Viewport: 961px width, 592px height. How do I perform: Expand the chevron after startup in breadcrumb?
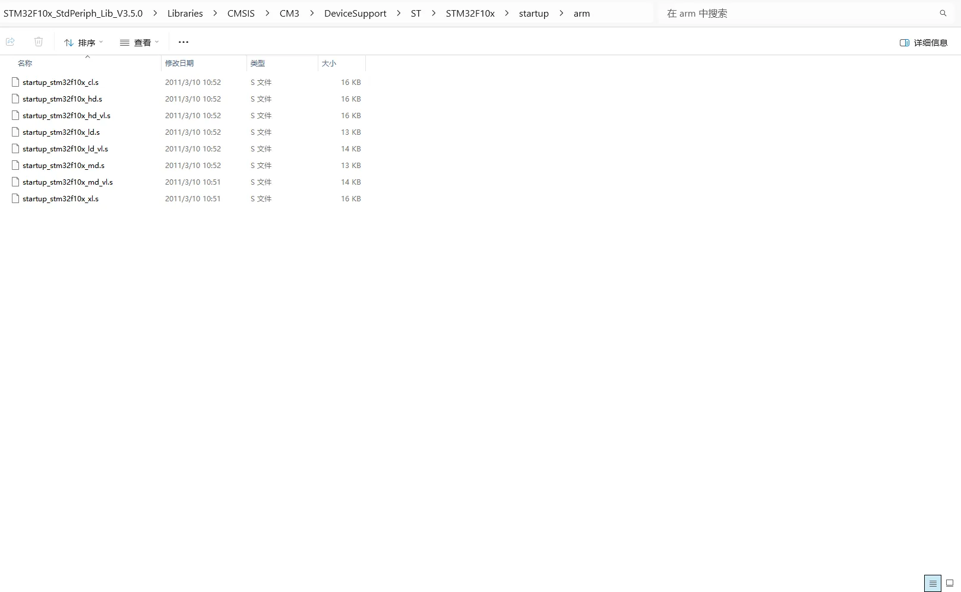pyautogui.click(x=561, y=13)
